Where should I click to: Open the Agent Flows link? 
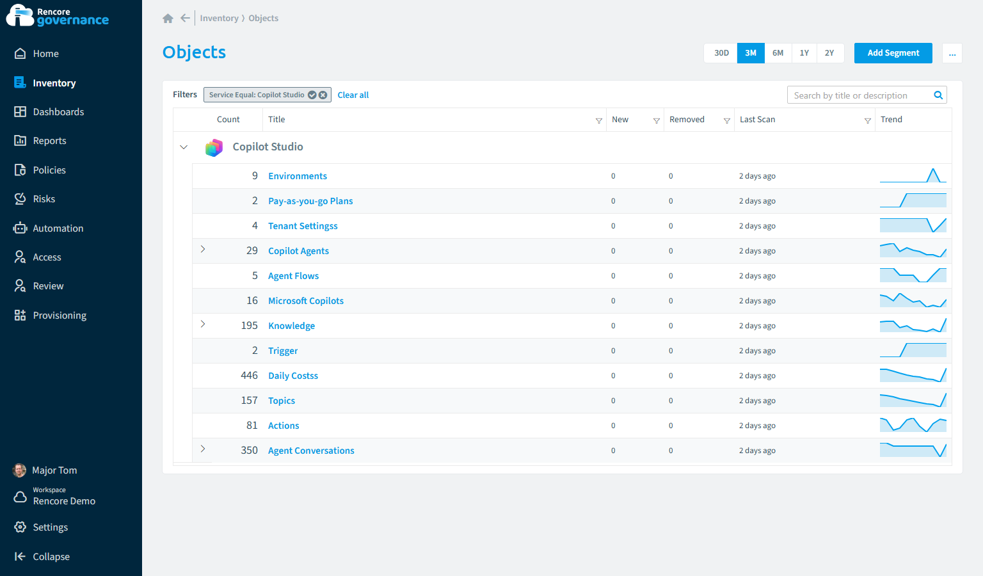point(293,276)
